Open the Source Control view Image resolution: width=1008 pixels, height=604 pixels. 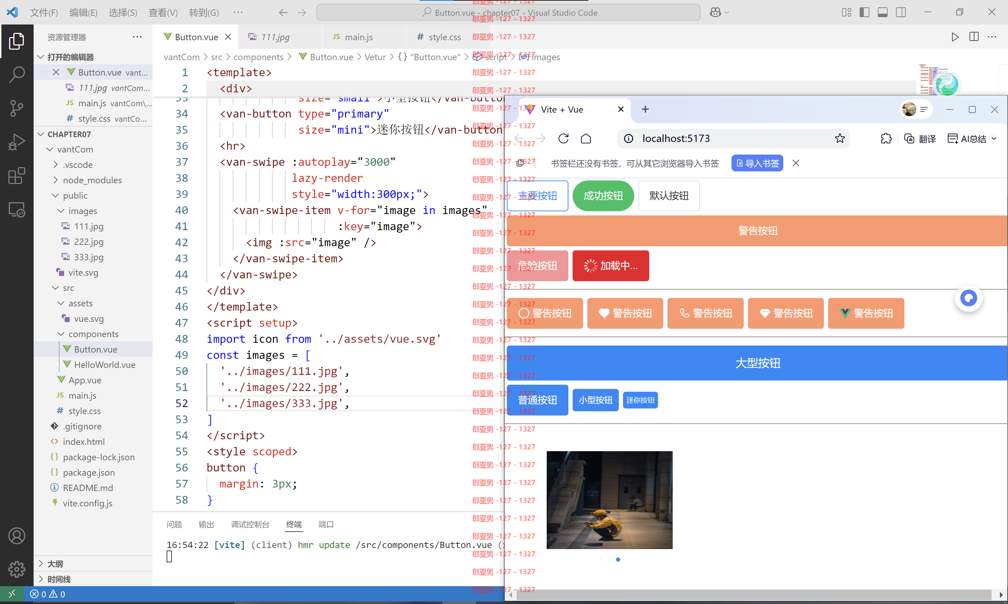tap(16, 108)
